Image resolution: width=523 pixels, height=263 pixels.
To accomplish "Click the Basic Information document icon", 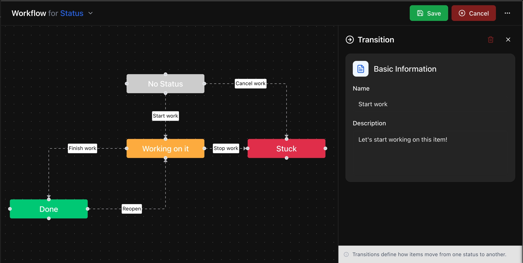I will (x=360, y=69).
